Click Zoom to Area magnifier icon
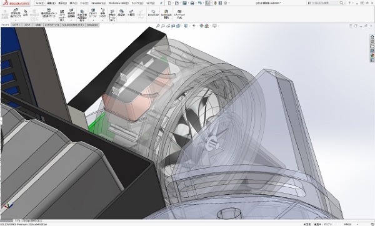 [162, 26]
